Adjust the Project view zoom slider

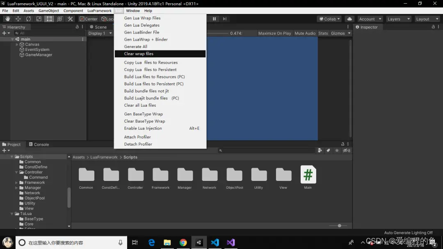click(x=339, y=225)
